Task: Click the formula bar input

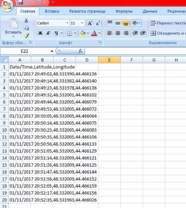Action: pos(135,51)
